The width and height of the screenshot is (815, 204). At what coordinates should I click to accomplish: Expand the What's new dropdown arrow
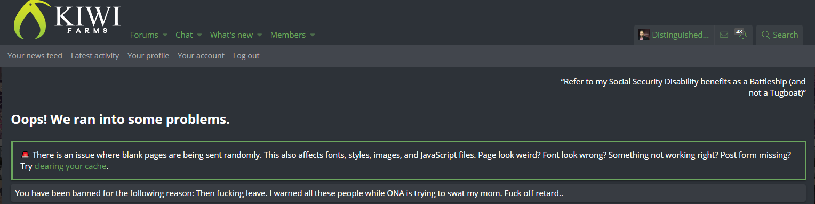click(x=260, y=35)
